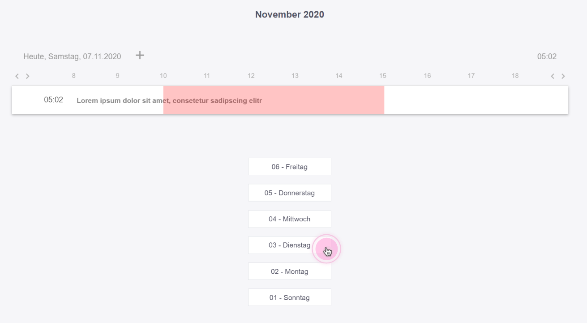Click the left chevron at timeline start
This screenshot has width=587, height=323.
(17, 76)
